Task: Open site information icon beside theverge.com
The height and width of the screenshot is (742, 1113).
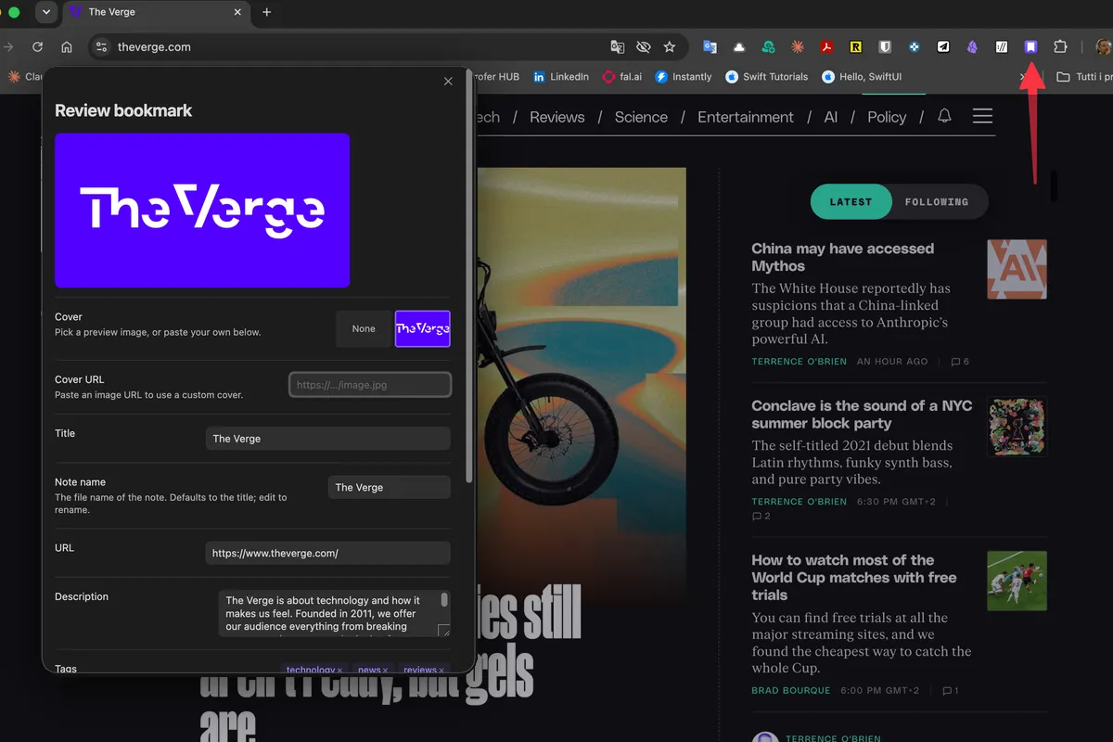Action: point(102,46)
